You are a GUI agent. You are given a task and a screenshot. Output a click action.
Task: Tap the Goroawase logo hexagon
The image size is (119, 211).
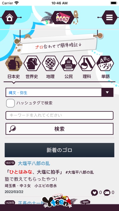(63, 18)
